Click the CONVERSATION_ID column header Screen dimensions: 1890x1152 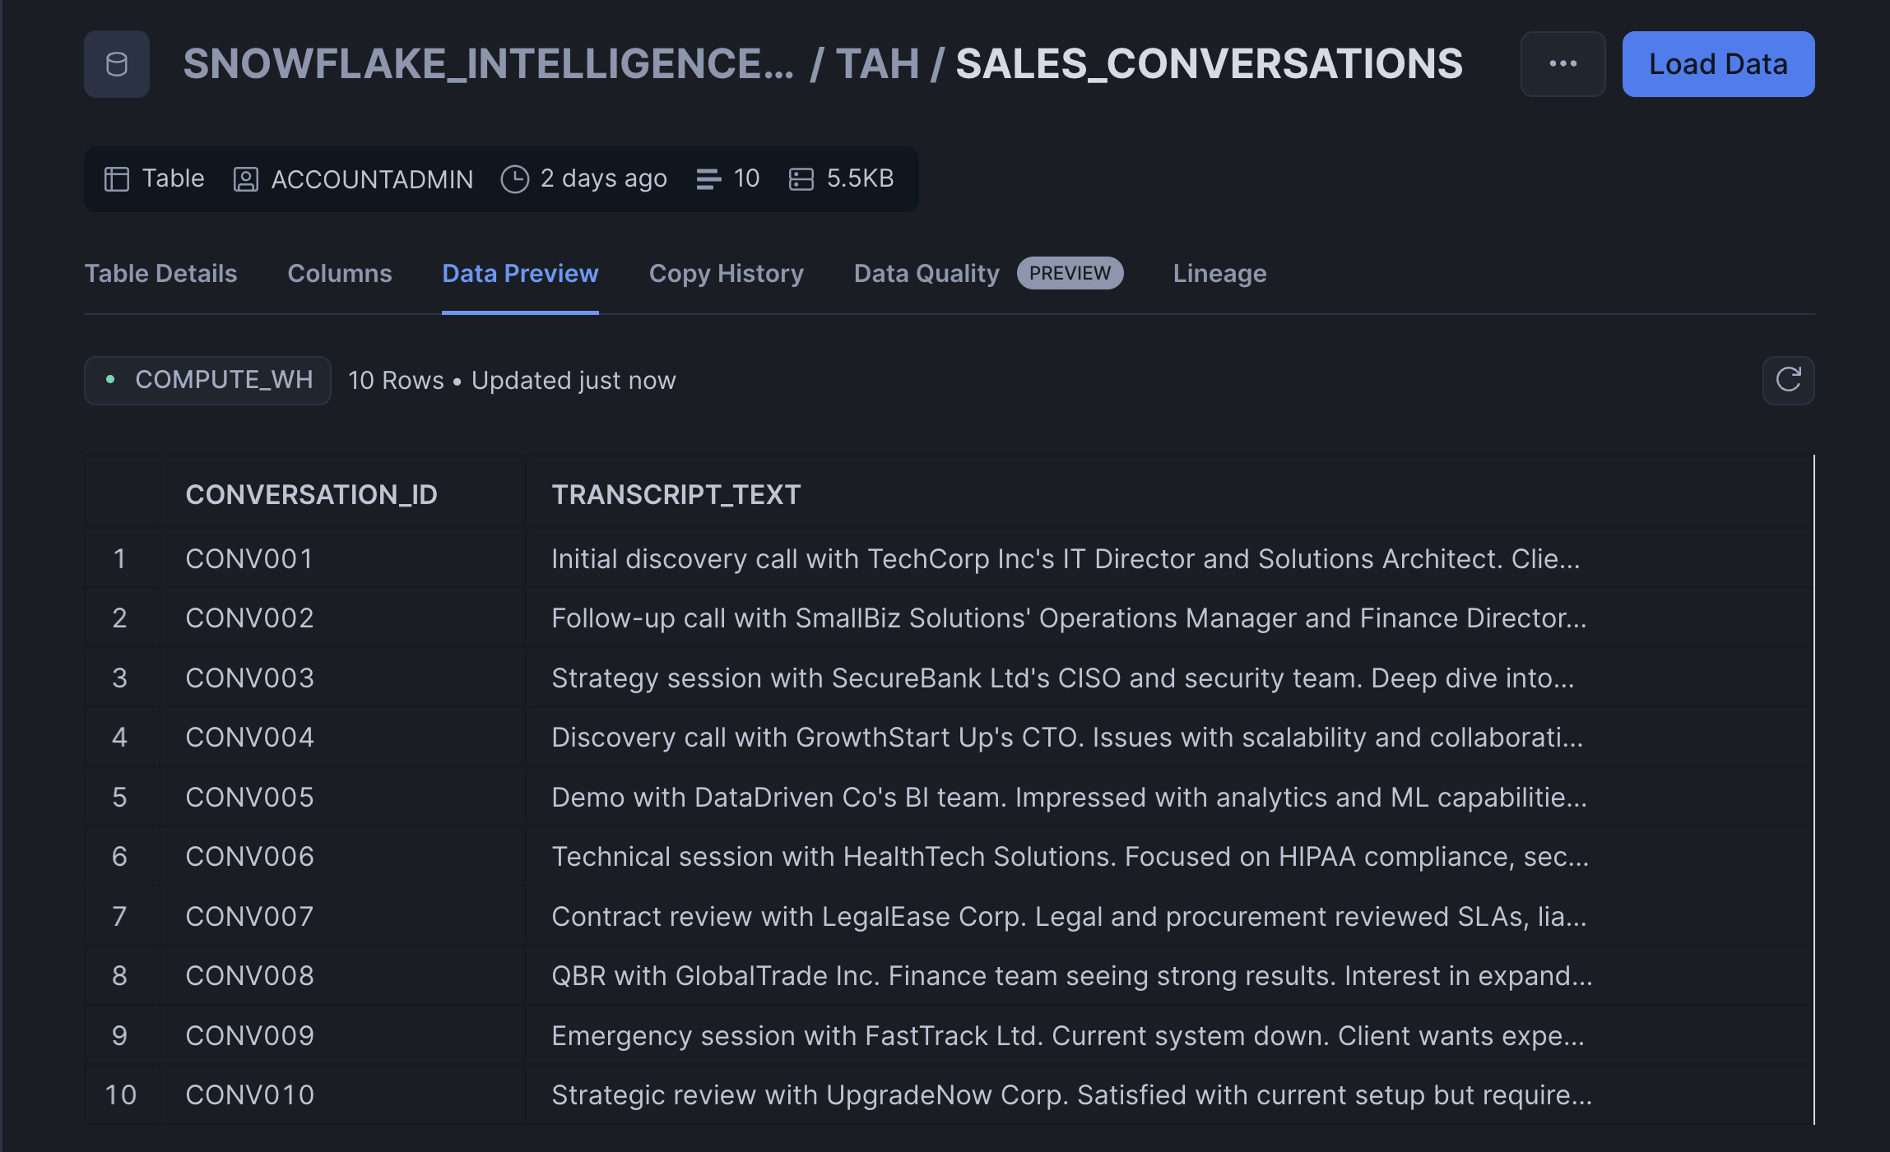click(311, 494)
